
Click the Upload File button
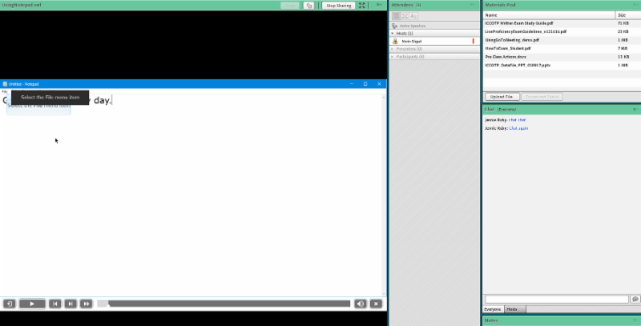(x=502, y=97)
